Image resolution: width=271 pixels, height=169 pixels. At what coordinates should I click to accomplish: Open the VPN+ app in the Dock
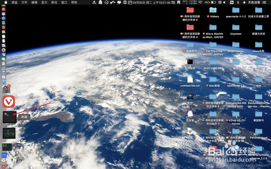4,155
